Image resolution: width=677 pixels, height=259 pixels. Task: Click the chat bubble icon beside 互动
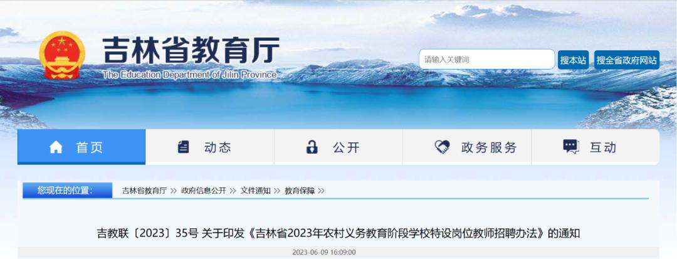(571, 147)
